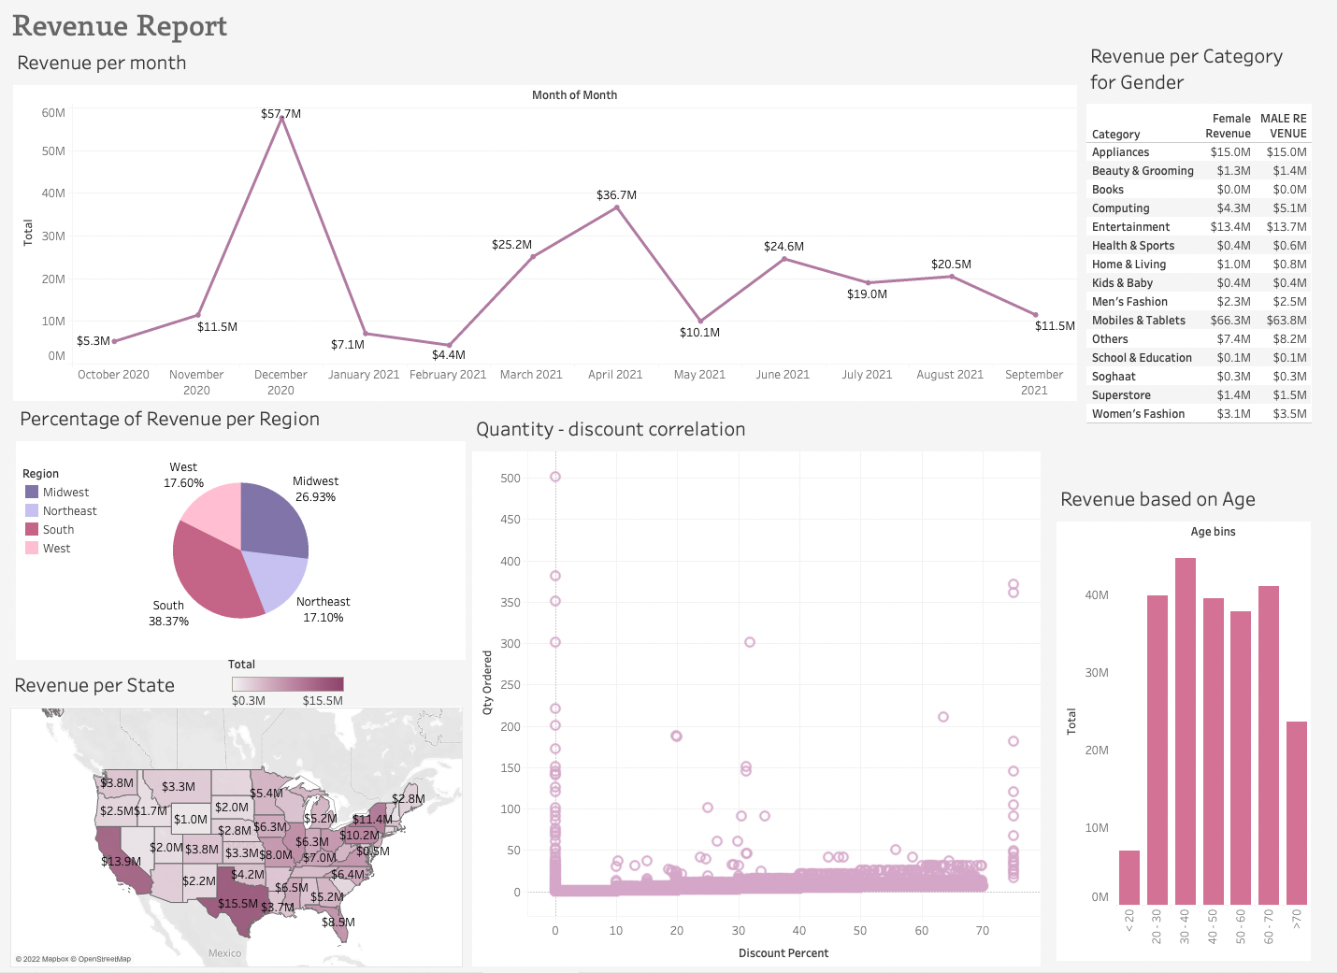
Task: Click the 30 - 40 age bin bar
Action: click(1186, 731)
